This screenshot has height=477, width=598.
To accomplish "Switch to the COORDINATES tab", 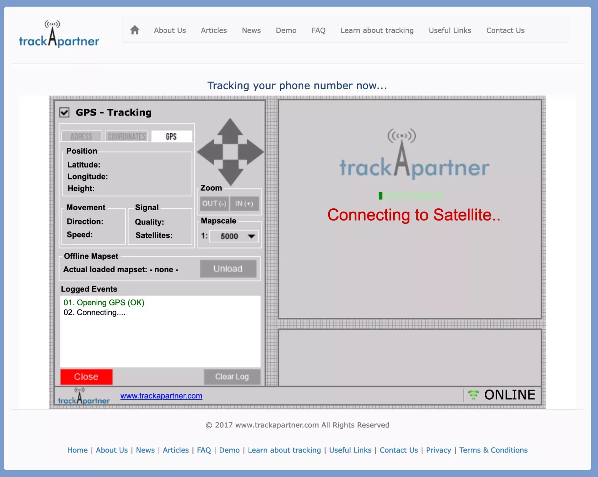I will pos(127,136).
